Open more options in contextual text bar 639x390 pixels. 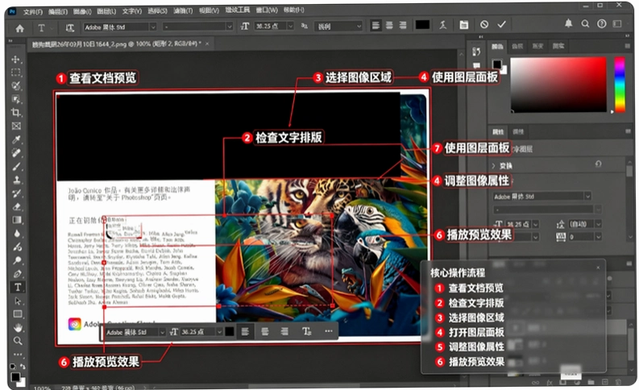click(x=329, y=331)
